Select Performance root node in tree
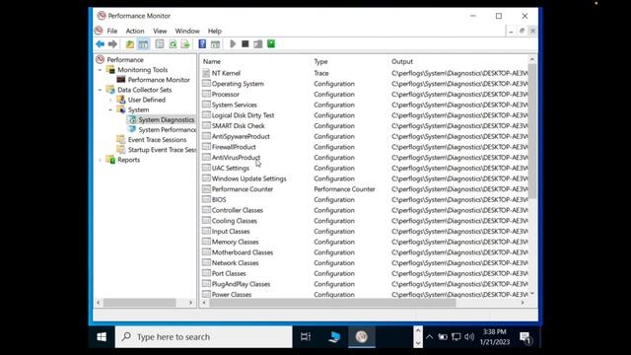 [125, 59]
